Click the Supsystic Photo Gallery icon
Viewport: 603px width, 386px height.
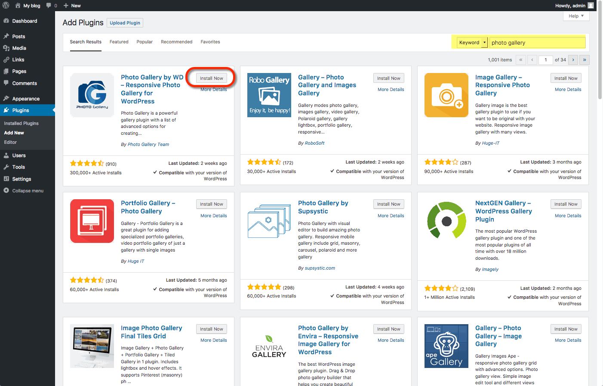coord(269,221)
